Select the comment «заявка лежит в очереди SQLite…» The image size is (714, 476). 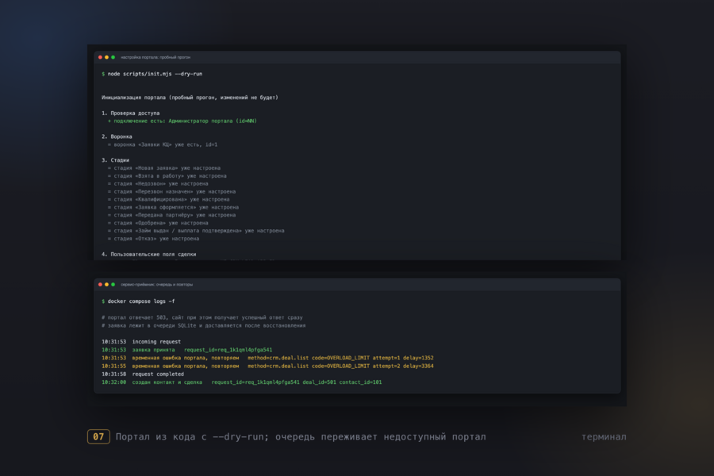click(x=204, y=326)
